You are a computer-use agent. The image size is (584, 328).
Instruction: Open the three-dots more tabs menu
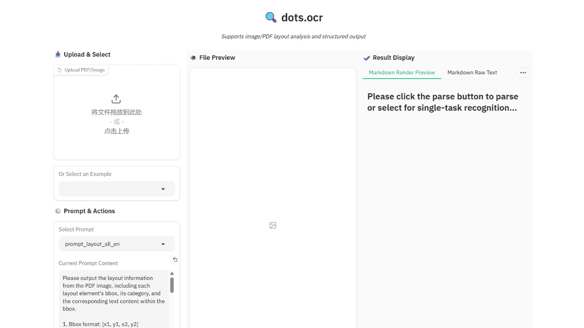tap(523, 72)
